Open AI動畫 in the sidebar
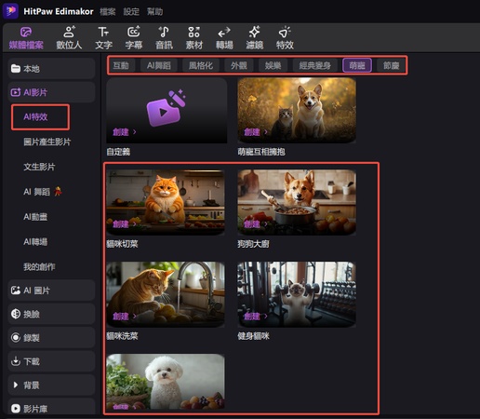Screen dimensions: 480x419 [x=35, y=217]
